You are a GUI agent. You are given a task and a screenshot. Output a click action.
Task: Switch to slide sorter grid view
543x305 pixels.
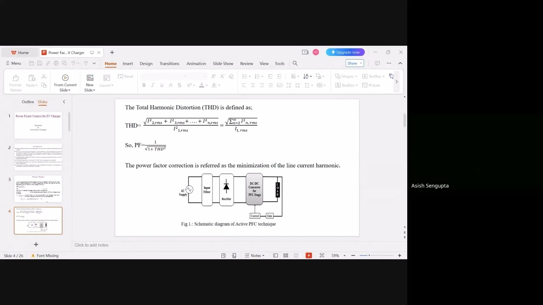[x=285, y=255]
